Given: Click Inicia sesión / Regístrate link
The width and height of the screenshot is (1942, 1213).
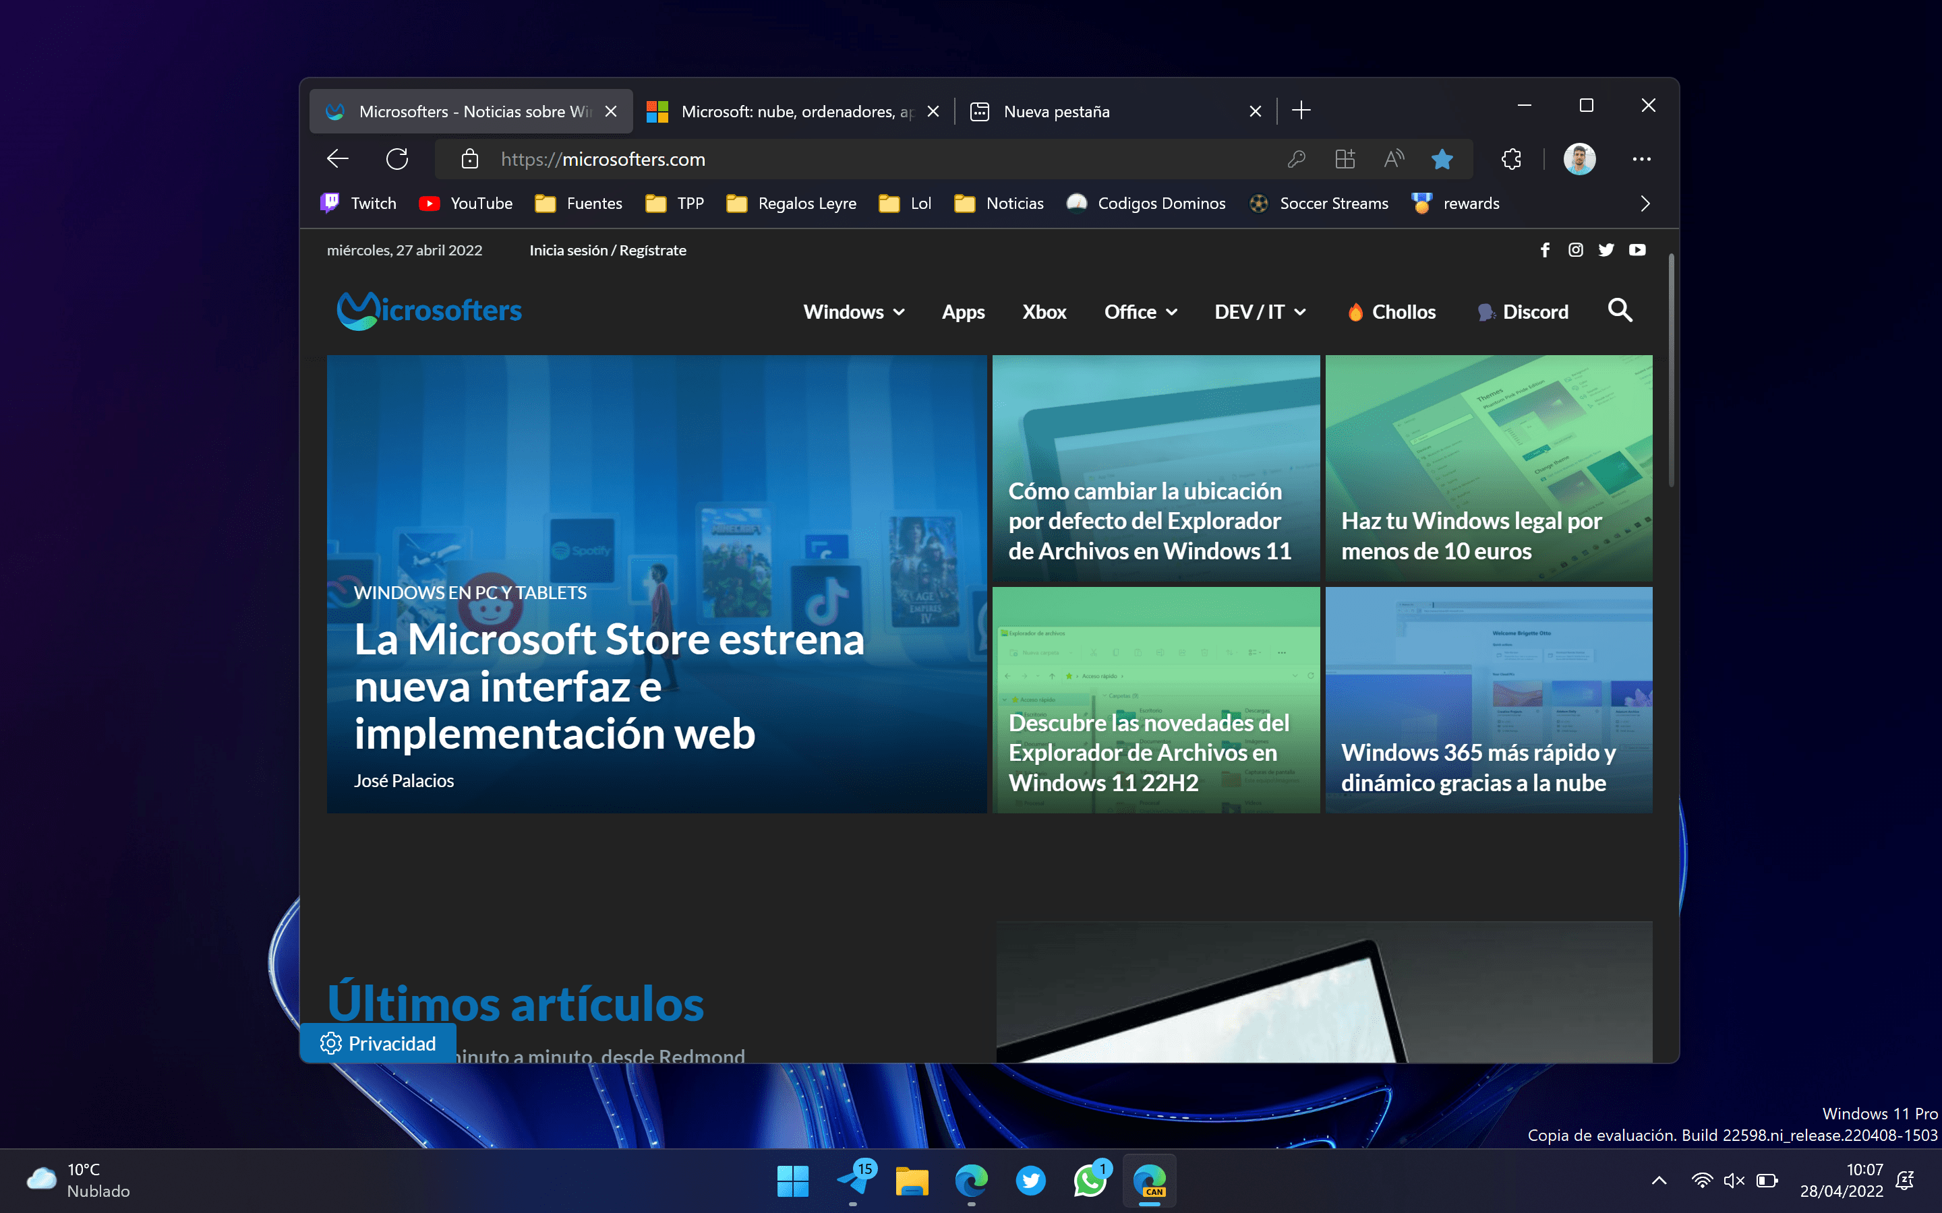Looking at the screenshot, I should coord(608,250).
